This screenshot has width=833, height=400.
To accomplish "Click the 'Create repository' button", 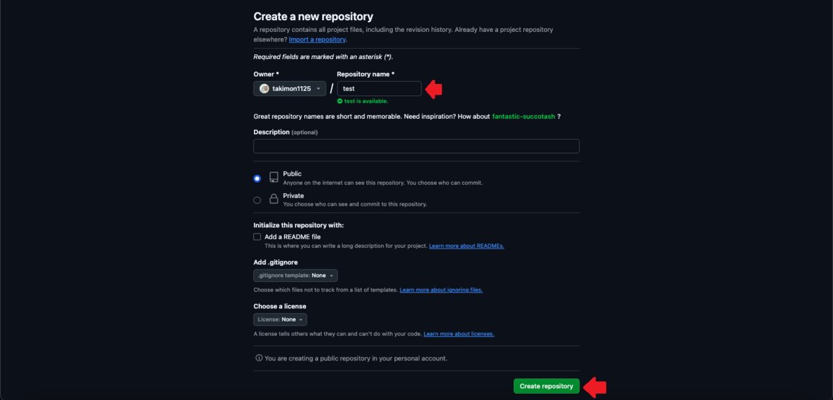I will (546, 385).
